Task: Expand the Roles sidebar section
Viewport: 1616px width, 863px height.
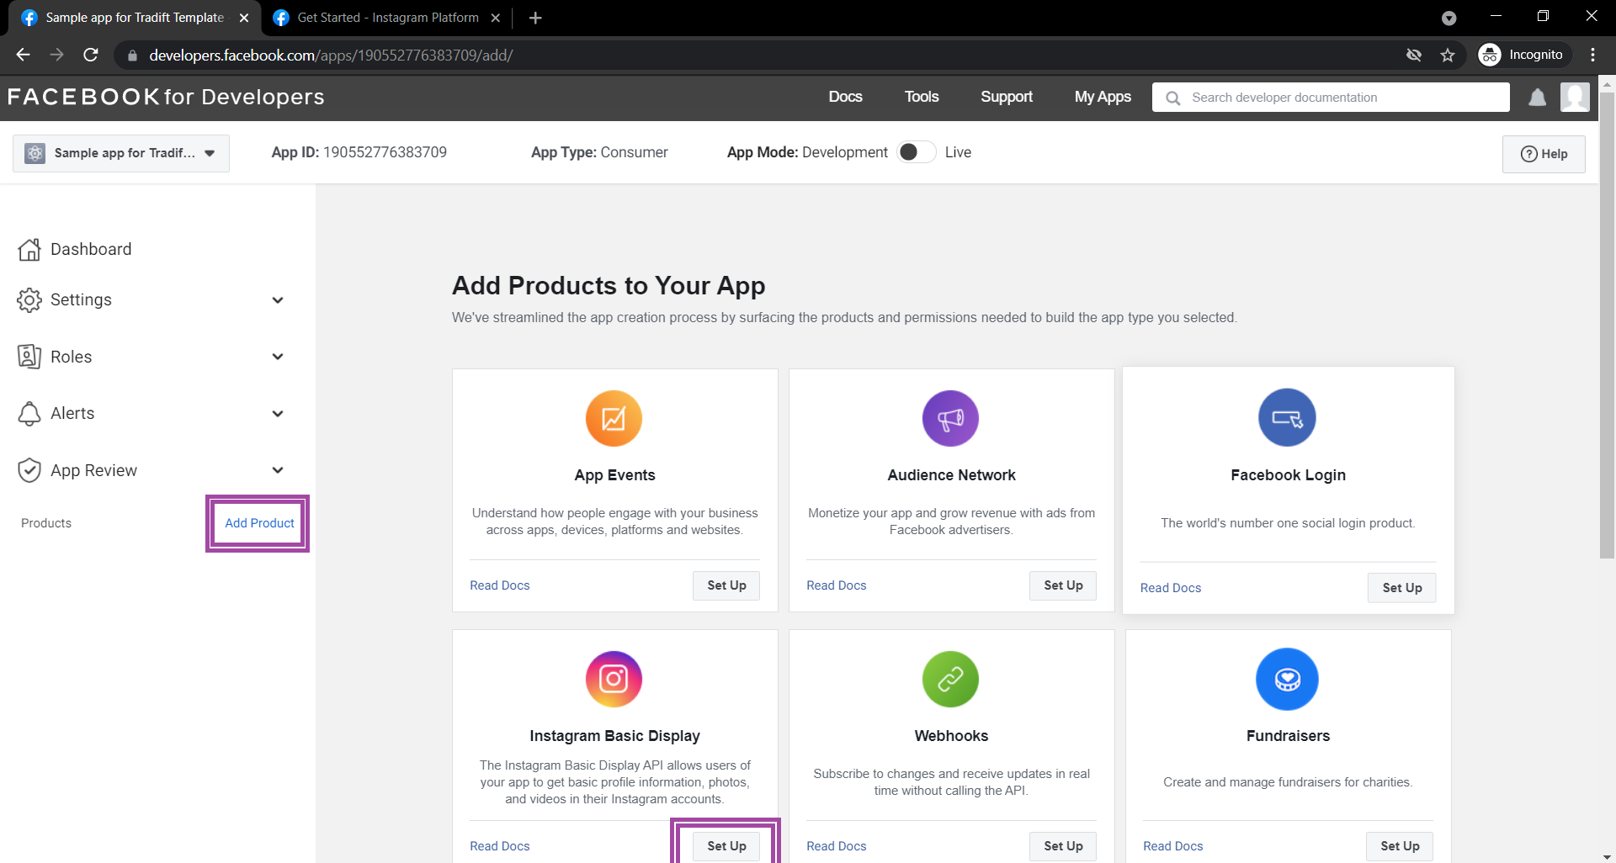Action: coord(278,357)
